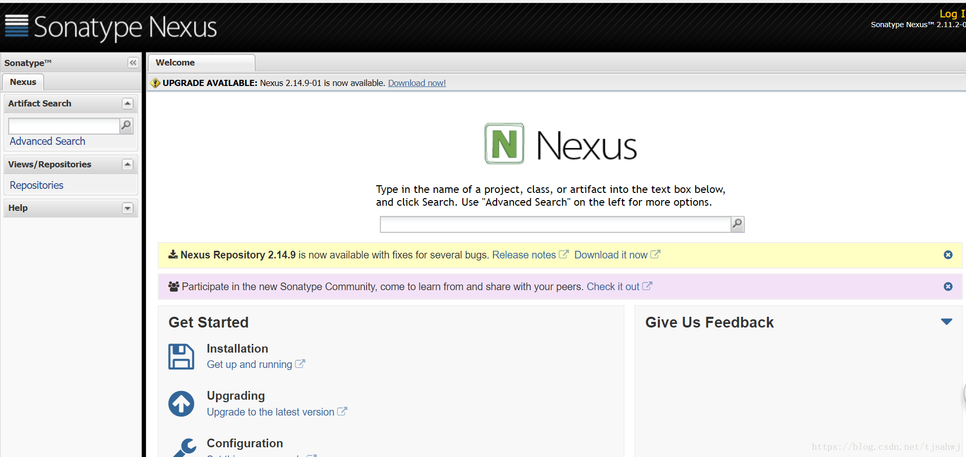Image resolution: width=966 pixels, height=457 pixels.
Task: Dismiss the Sonatype Community notice
Action: point(948,287)
